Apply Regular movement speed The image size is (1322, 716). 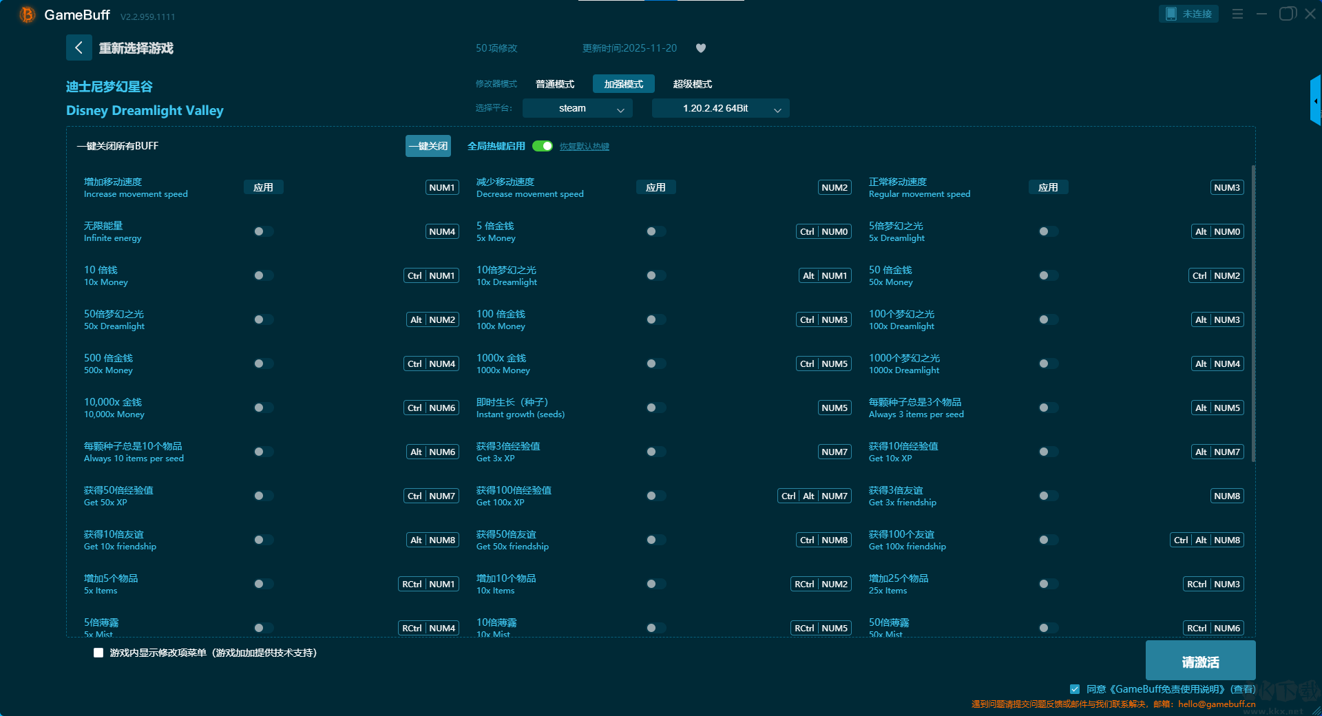coord(1049,187)
